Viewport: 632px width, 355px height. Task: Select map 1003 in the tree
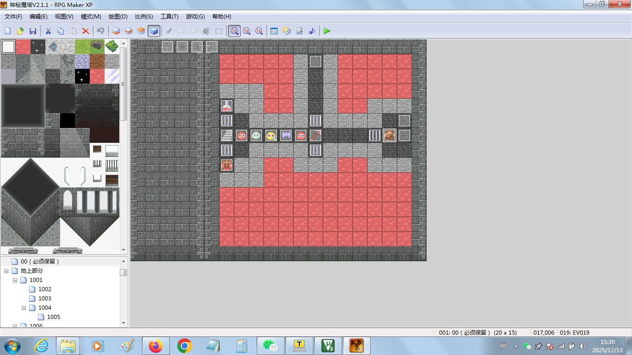(44, 299)
